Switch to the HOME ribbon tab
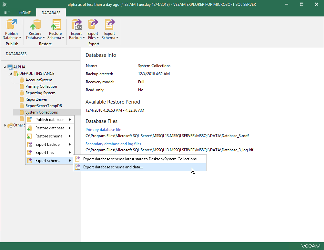324x250 pixels. click(x=25, y=13)
